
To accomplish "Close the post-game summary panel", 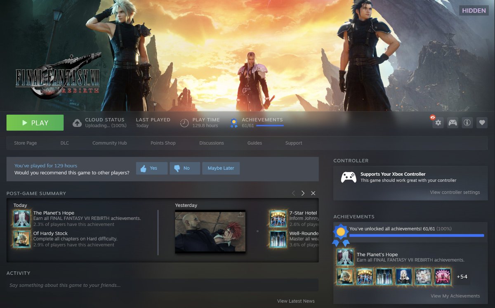I will tap(313, 193).
